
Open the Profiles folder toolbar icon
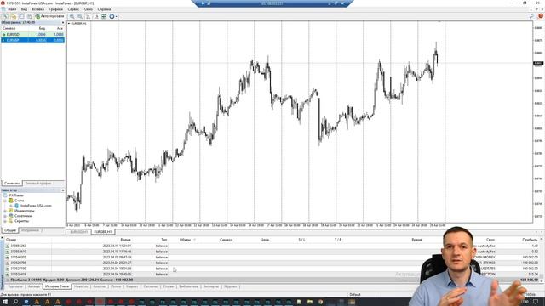click(x=14, y=16)
